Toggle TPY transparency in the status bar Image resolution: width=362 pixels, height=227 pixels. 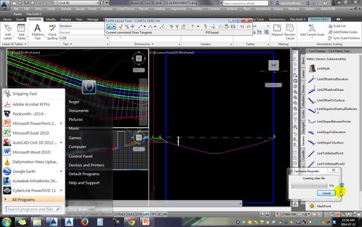pyautogui.click(x=154, y=214)
